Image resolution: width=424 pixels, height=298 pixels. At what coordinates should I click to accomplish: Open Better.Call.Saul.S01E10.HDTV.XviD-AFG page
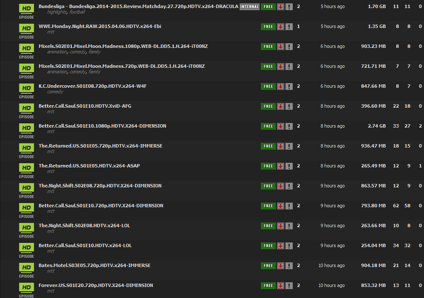click(x=85, y=106)
